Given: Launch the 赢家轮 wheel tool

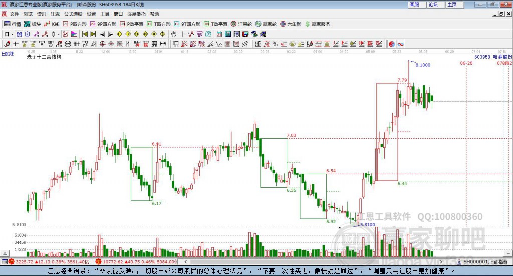Looking at the screenshot, I should point(266,24).
